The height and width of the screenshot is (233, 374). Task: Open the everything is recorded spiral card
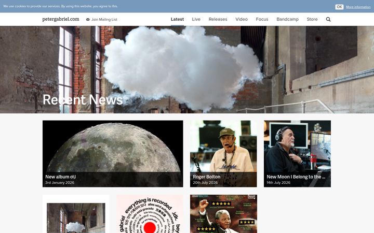point(150,214)
